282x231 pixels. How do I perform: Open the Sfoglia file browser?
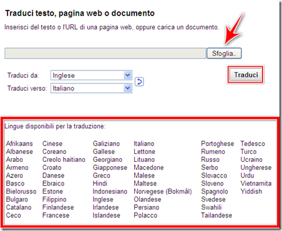(224, 54)
